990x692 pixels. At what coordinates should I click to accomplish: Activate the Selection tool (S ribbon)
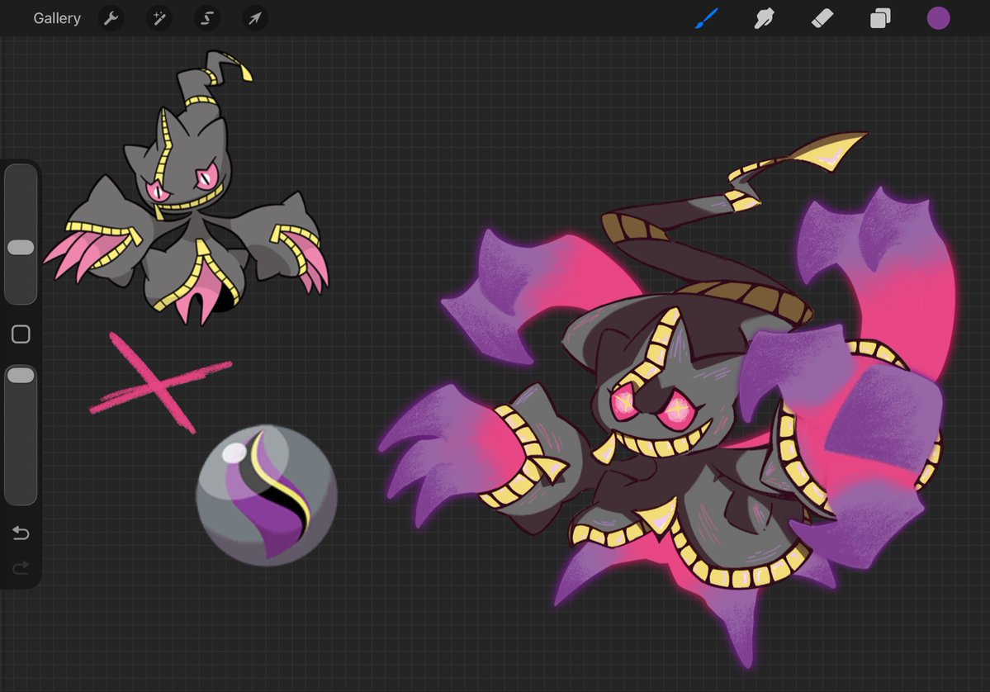point(207,18)
